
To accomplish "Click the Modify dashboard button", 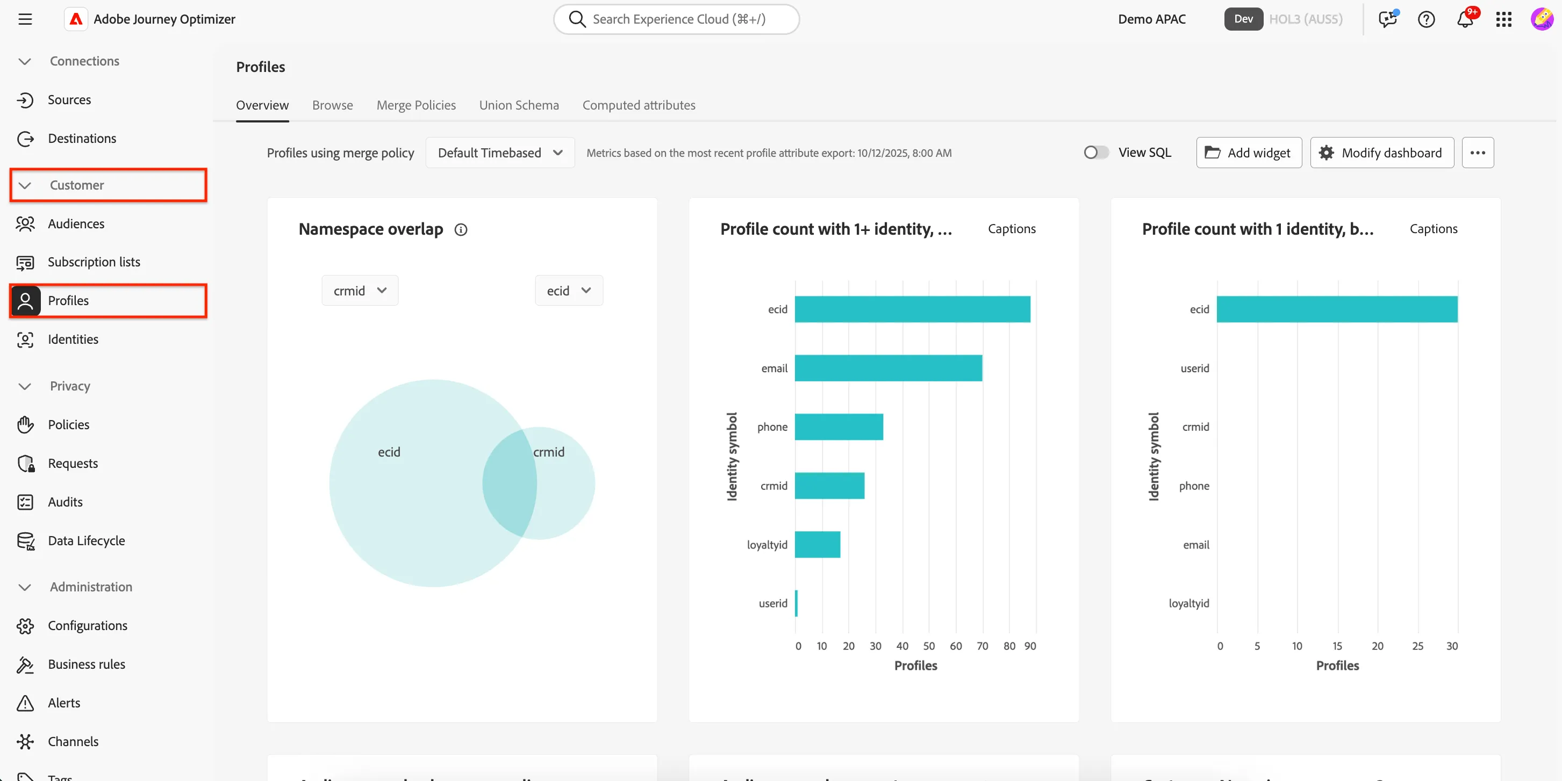I will point(1382,153).
